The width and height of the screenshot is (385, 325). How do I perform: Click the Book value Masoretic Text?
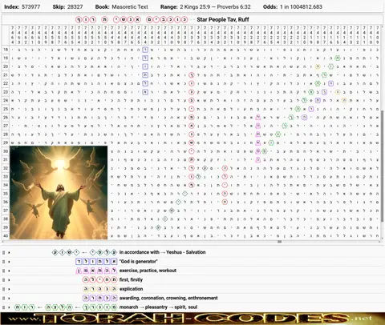[130, 7]
